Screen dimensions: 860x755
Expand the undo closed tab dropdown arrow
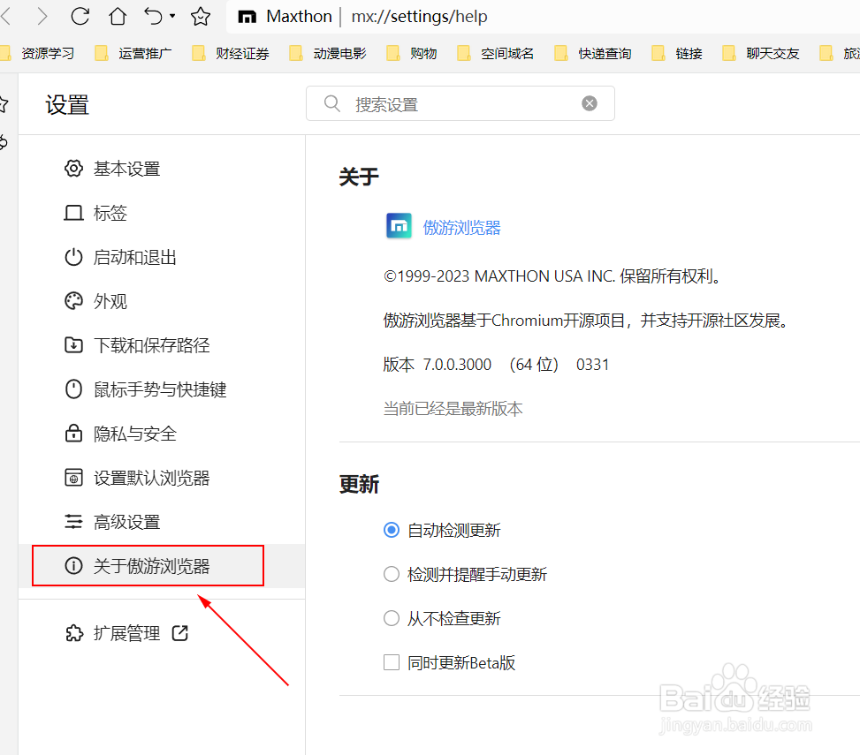tap(172, 16)
